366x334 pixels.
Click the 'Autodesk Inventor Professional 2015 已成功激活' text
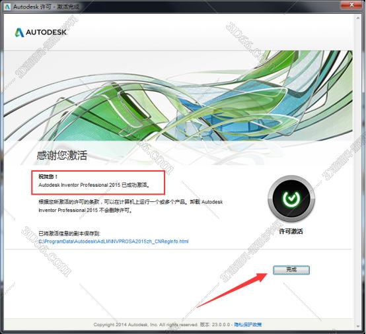pos(94,185)
